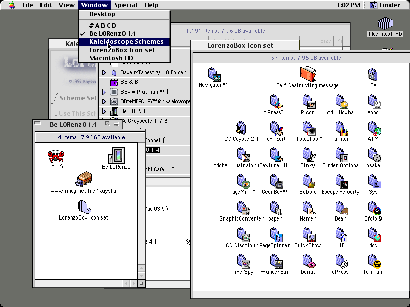Select the CD Coyote 2.1 icon
The width and height of the screenshot is (410, 307).
[241, 128]
